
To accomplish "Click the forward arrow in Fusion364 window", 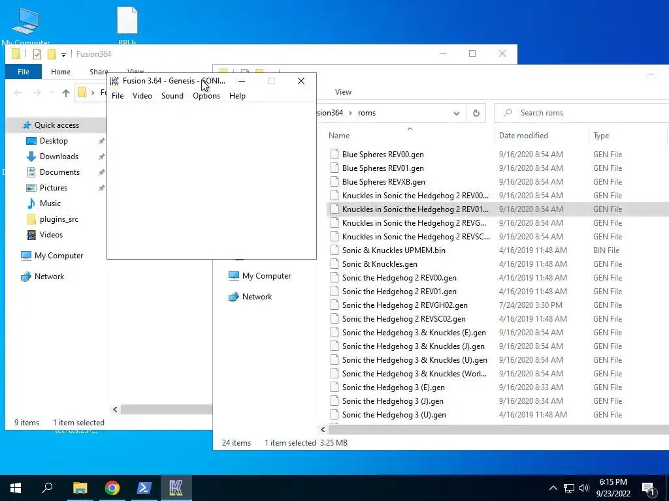I will click(37, 93).
